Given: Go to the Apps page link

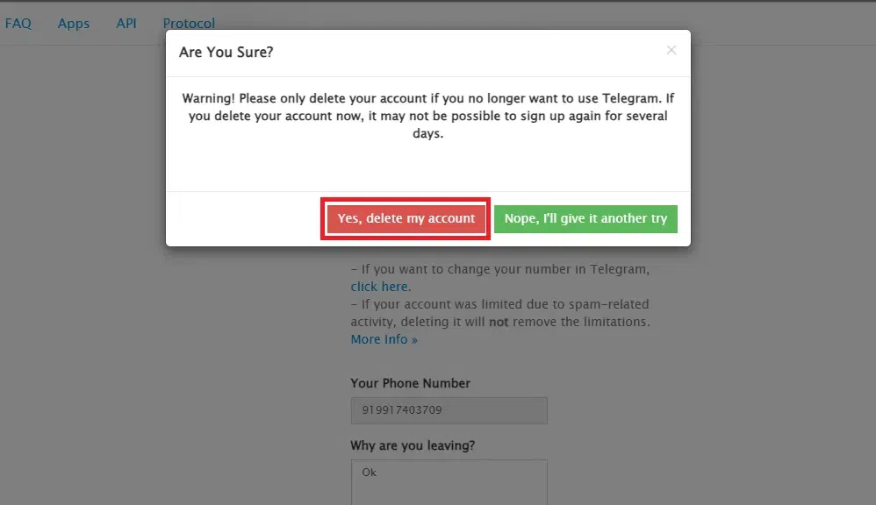Looking at the screenshot, I should (74, 24).
